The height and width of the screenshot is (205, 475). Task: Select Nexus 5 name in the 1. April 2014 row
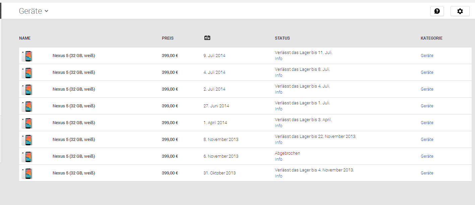click(74, 123)
